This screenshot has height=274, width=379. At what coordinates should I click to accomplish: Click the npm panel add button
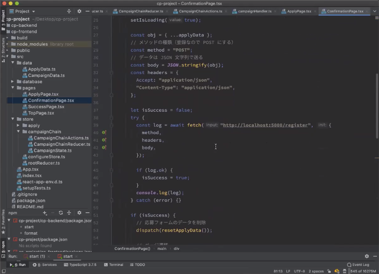point(45,213)
